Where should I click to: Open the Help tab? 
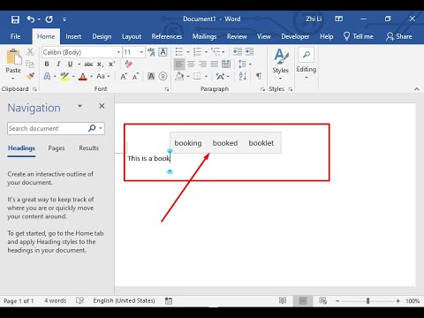tap(327, 36)
